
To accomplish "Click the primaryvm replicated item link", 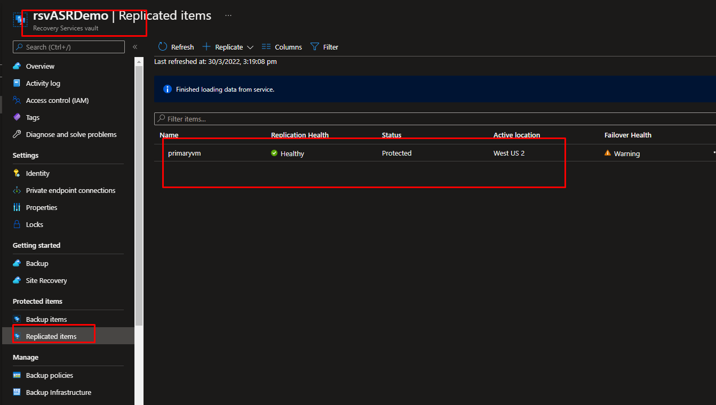I will pyautogui.click(x=184, y=153).
